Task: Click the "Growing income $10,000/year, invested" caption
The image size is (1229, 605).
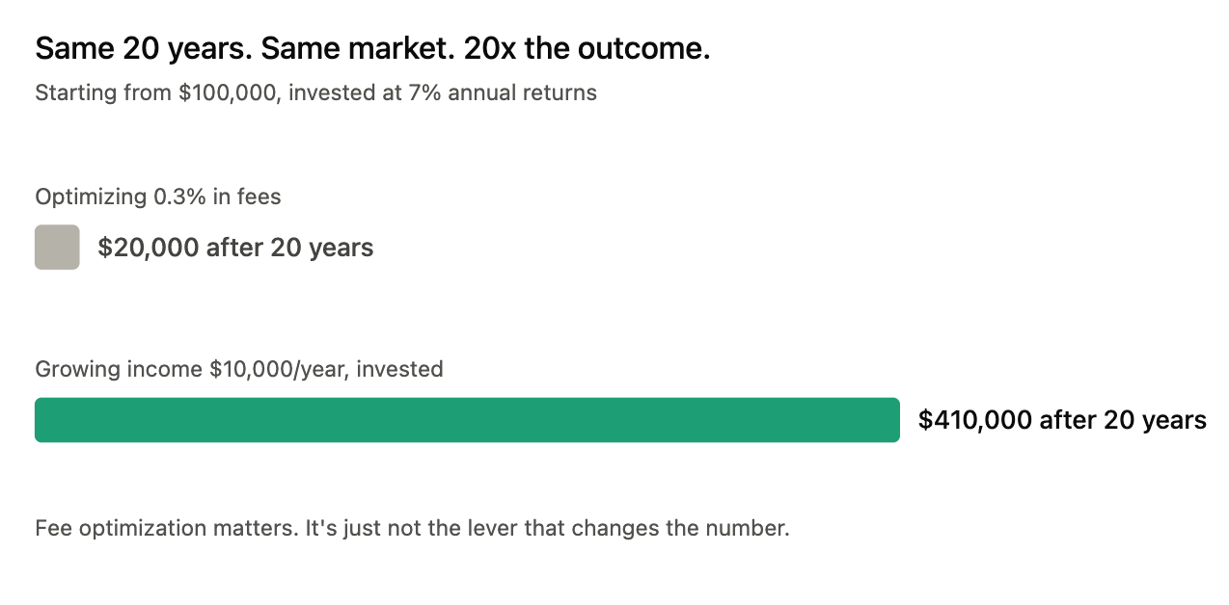Action: click(239, 369)
